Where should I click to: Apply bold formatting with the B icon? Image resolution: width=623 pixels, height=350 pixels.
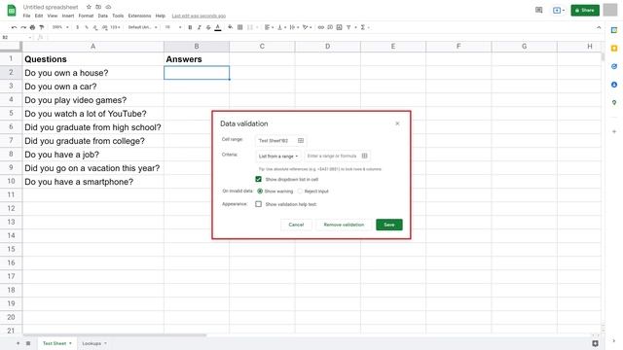coord(190,27)
